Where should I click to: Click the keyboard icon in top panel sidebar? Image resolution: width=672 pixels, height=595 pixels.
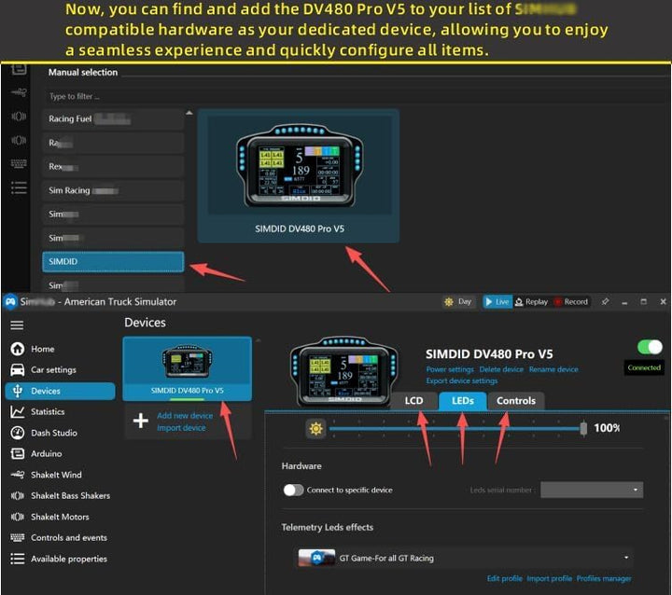[x=19, y=163]
